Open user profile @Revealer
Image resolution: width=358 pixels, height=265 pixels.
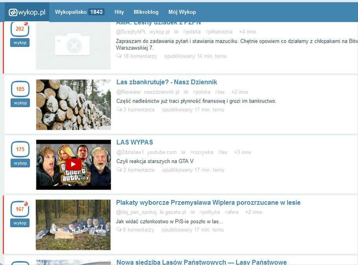point(129,92)
